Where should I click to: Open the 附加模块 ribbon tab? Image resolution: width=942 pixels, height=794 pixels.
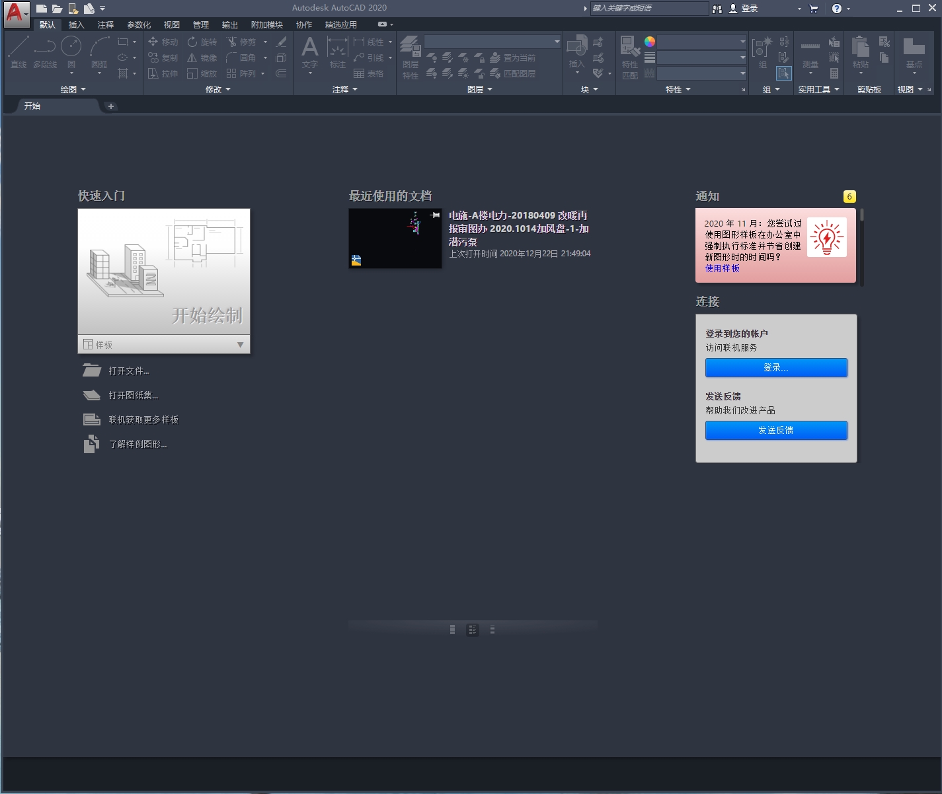pyautogui.click(x=267, y=24)
